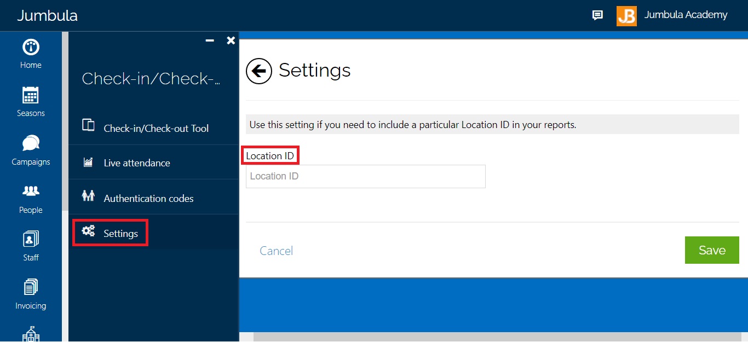This screenshot has height=342, width=748.
Task: Click the Cancel link
Action: (x=276, y=251)
